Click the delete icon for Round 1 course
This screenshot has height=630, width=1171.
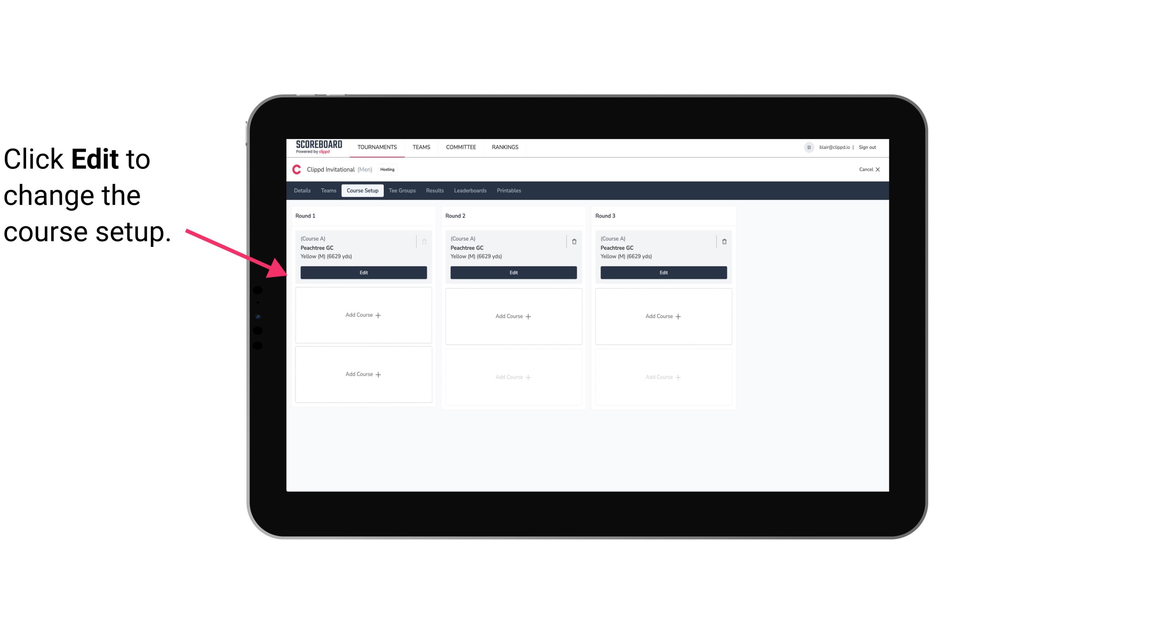tap(425, 241)
